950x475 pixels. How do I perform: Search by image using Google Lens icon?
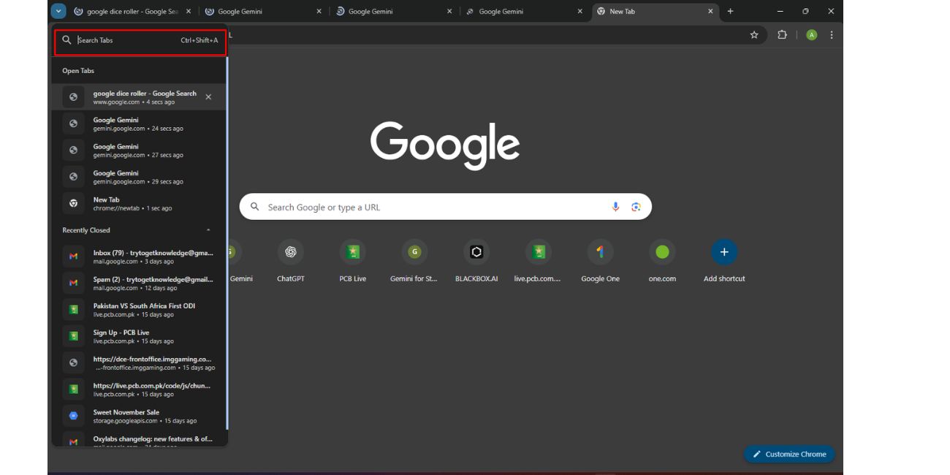[635, 207]
